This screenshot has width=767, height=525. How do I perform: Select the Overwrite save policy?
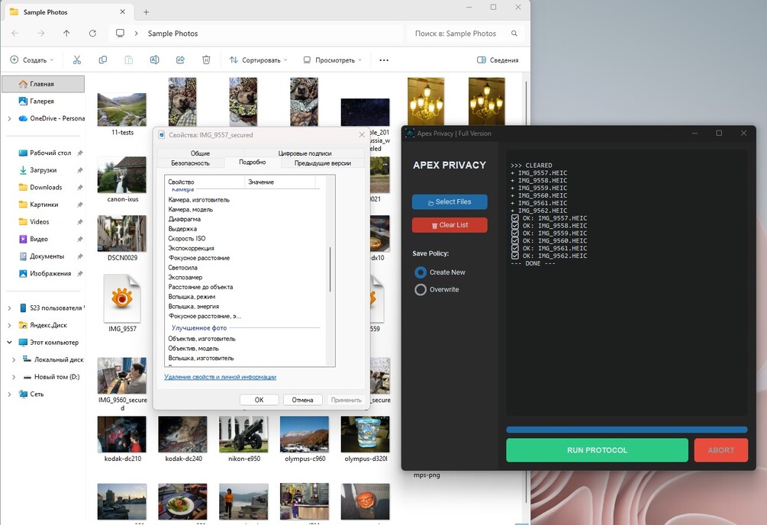421,290
